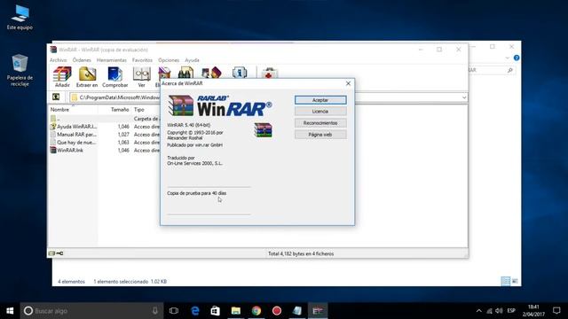568x319 pixels.
Task: Sort files by Tamaño column header
Action: [x=114, y=109]
